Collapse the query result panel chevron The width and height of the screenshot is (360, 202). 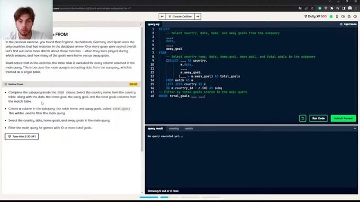point(355,128)
